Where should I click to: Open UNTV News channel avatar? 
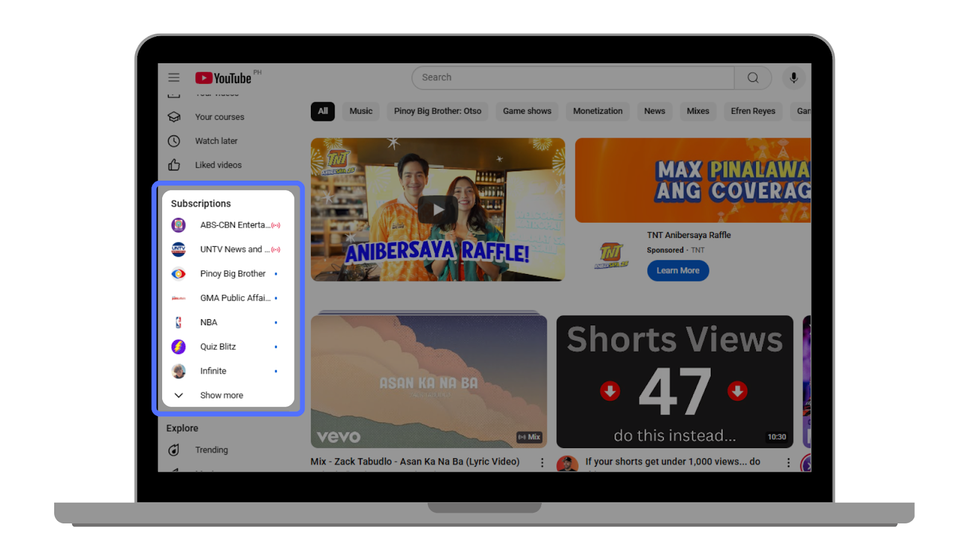pos(178,249)
